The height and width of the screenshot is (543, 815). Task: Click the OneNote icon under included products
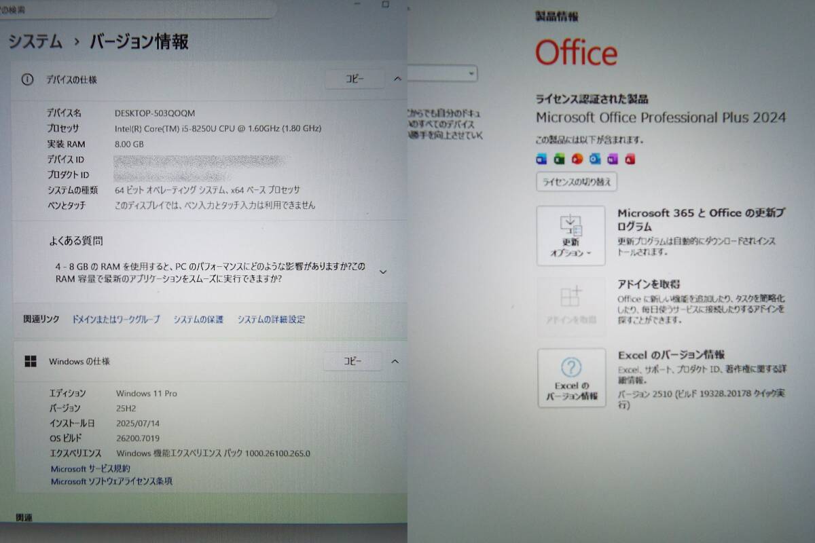613,159
